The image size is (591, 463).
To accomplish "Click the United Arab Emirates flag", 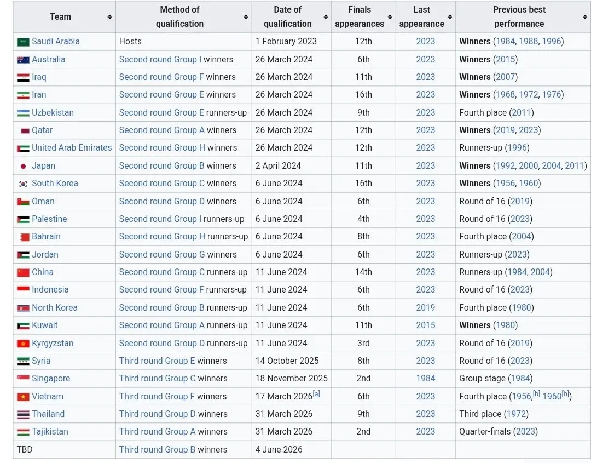I will pyautogui.click(x=23, y=148).
